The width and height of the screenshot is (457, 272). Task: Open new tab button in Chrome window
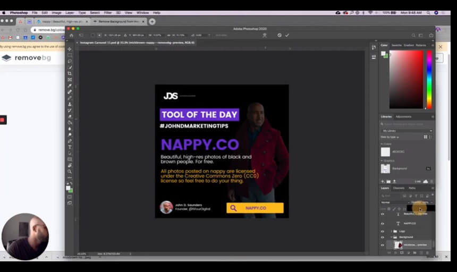152,22
